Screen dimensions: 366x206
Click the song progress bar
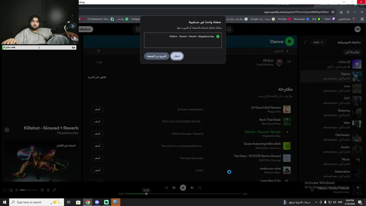click(x=183, y=194)
